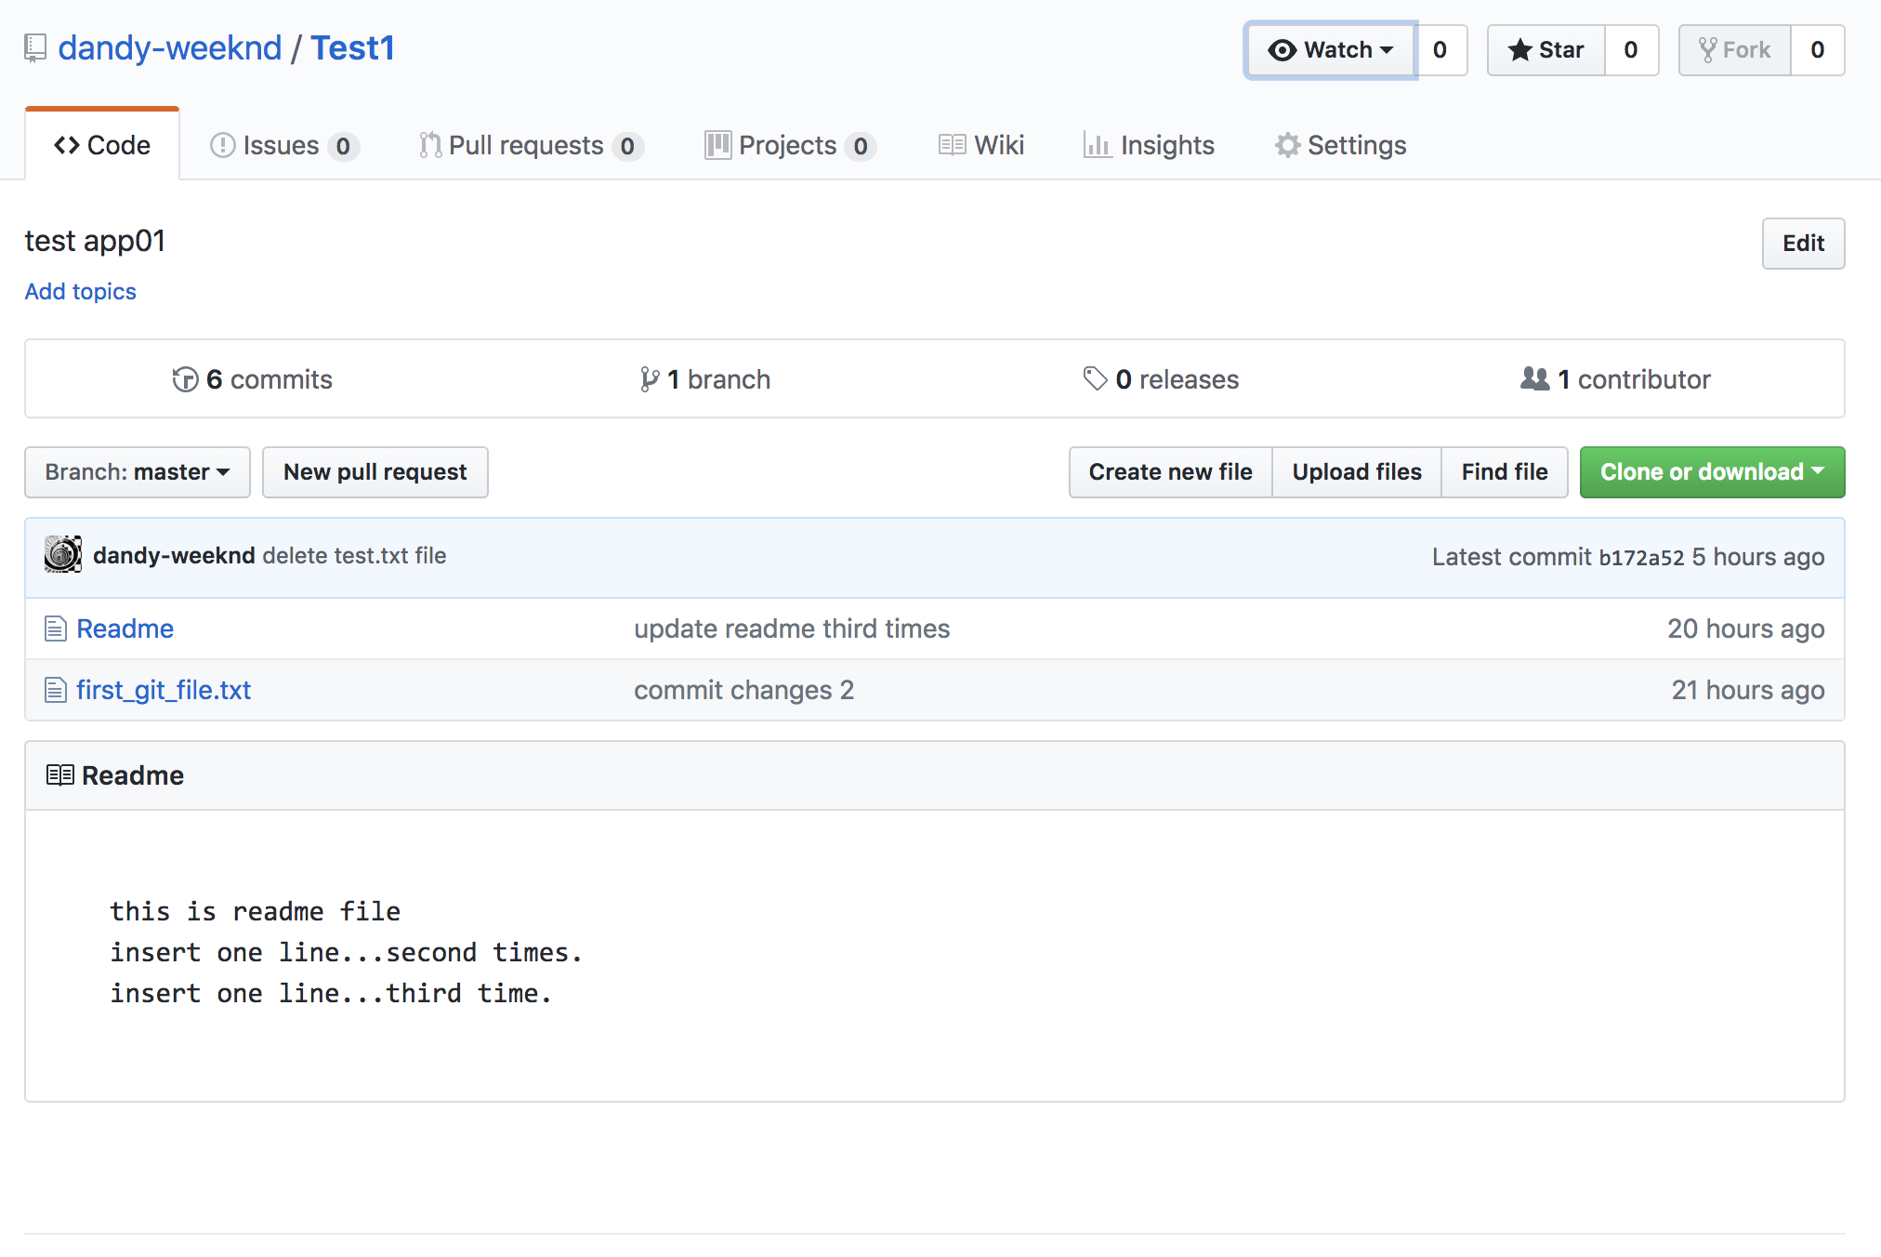Click the repository book icon beside dandy-weeknd

[35, 48]
